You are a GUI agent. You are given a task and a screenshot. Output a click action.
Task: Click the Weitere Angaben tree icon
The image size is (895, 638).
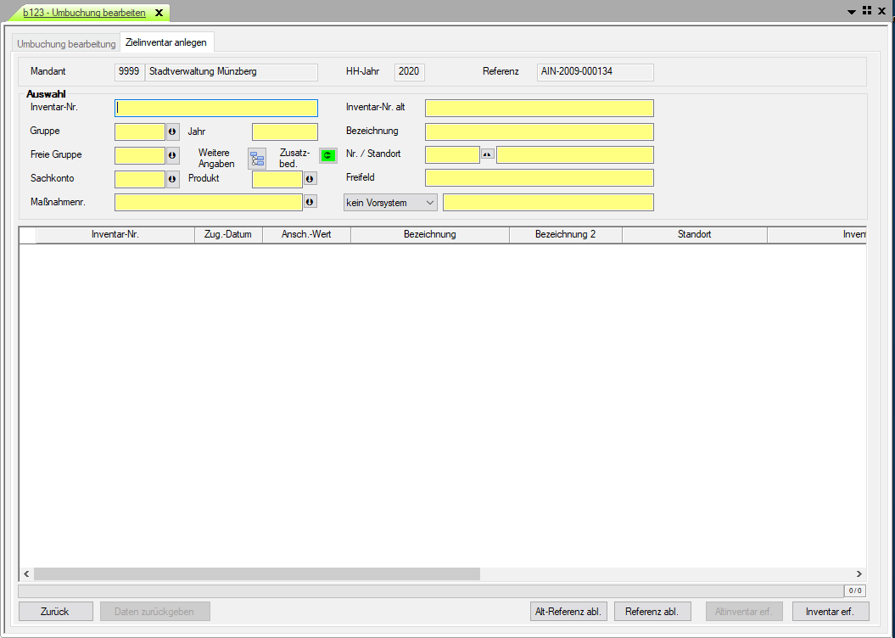click(257, 159)
